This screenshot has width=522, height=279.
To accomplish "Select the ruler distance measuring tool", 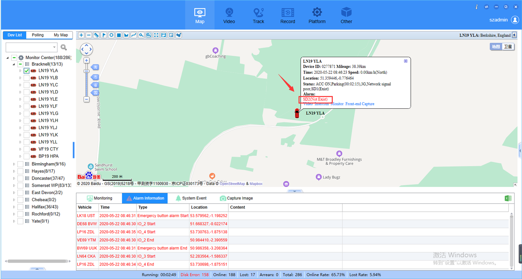I will [96, 35].
